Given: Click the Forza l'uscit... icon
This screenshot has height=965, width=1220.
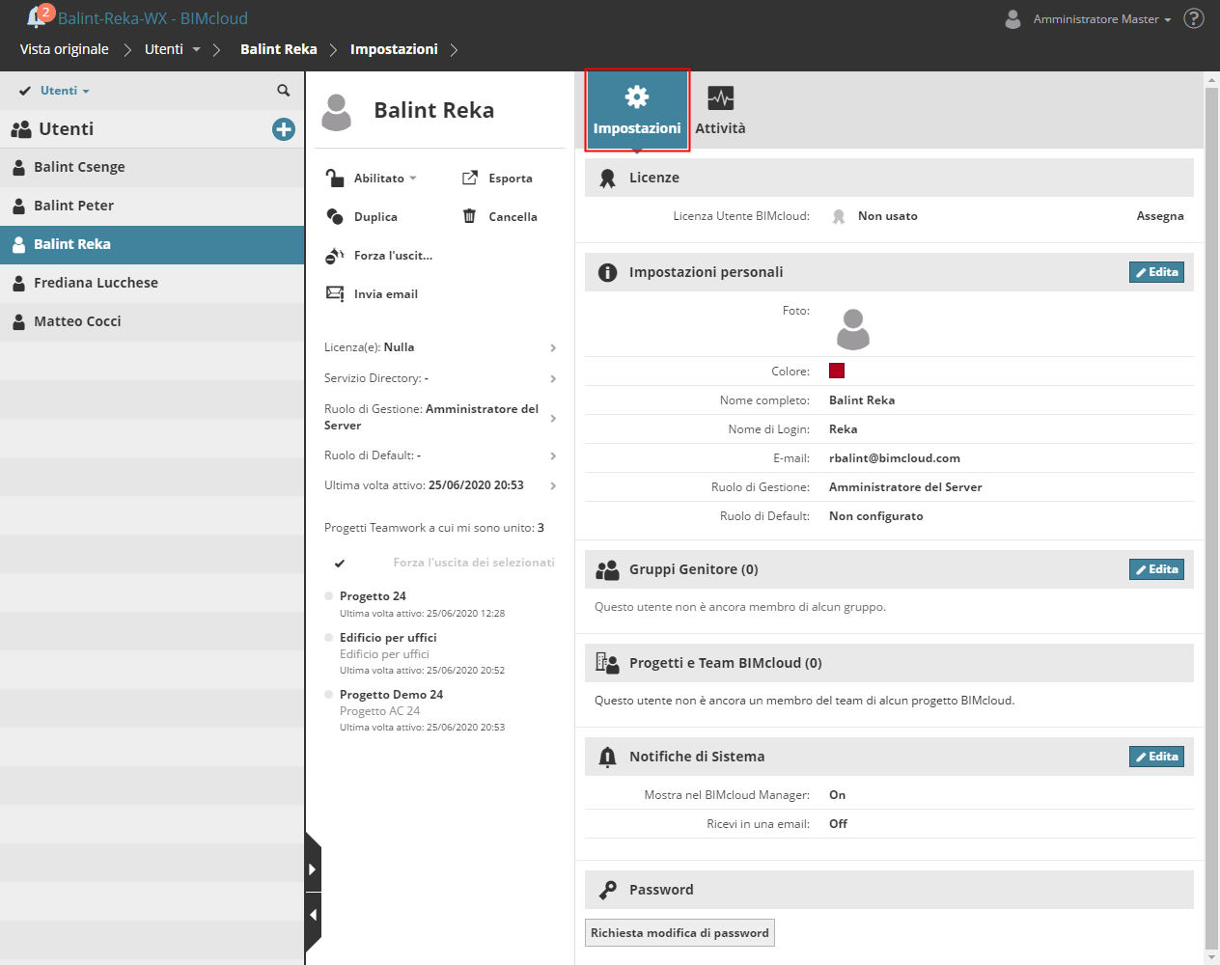Looking at the screenshot, I should point(334,256).
